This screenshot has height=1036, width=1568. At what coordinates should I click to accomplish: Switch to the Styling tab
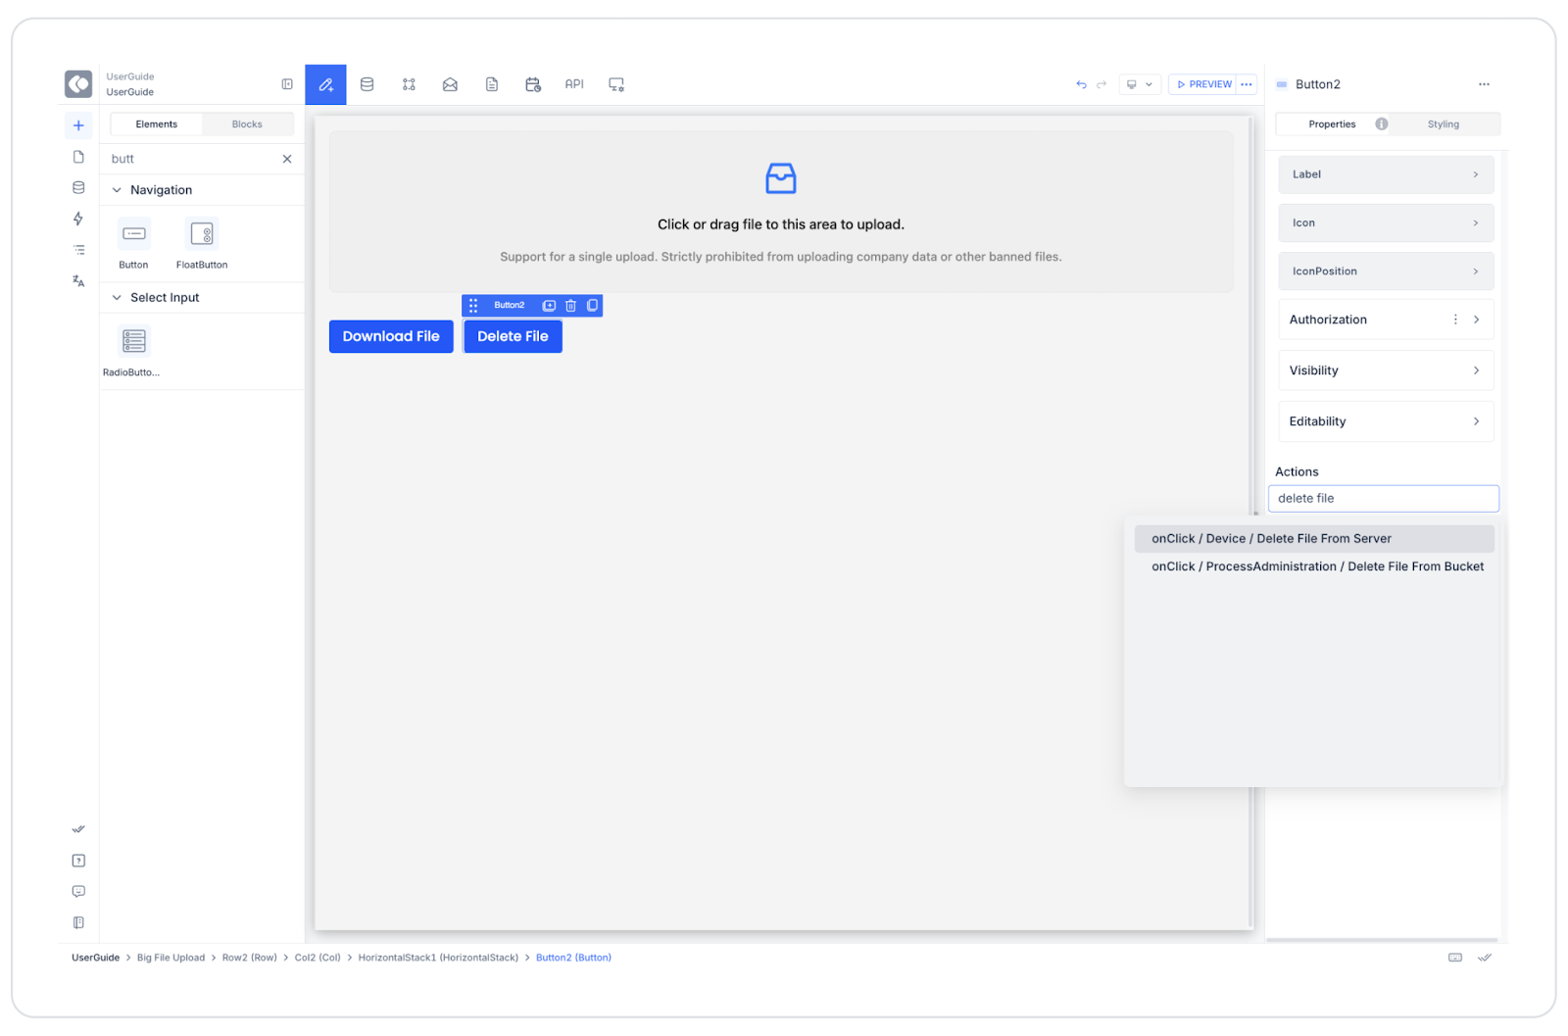pyautogui.click(x=1443, y=124)
